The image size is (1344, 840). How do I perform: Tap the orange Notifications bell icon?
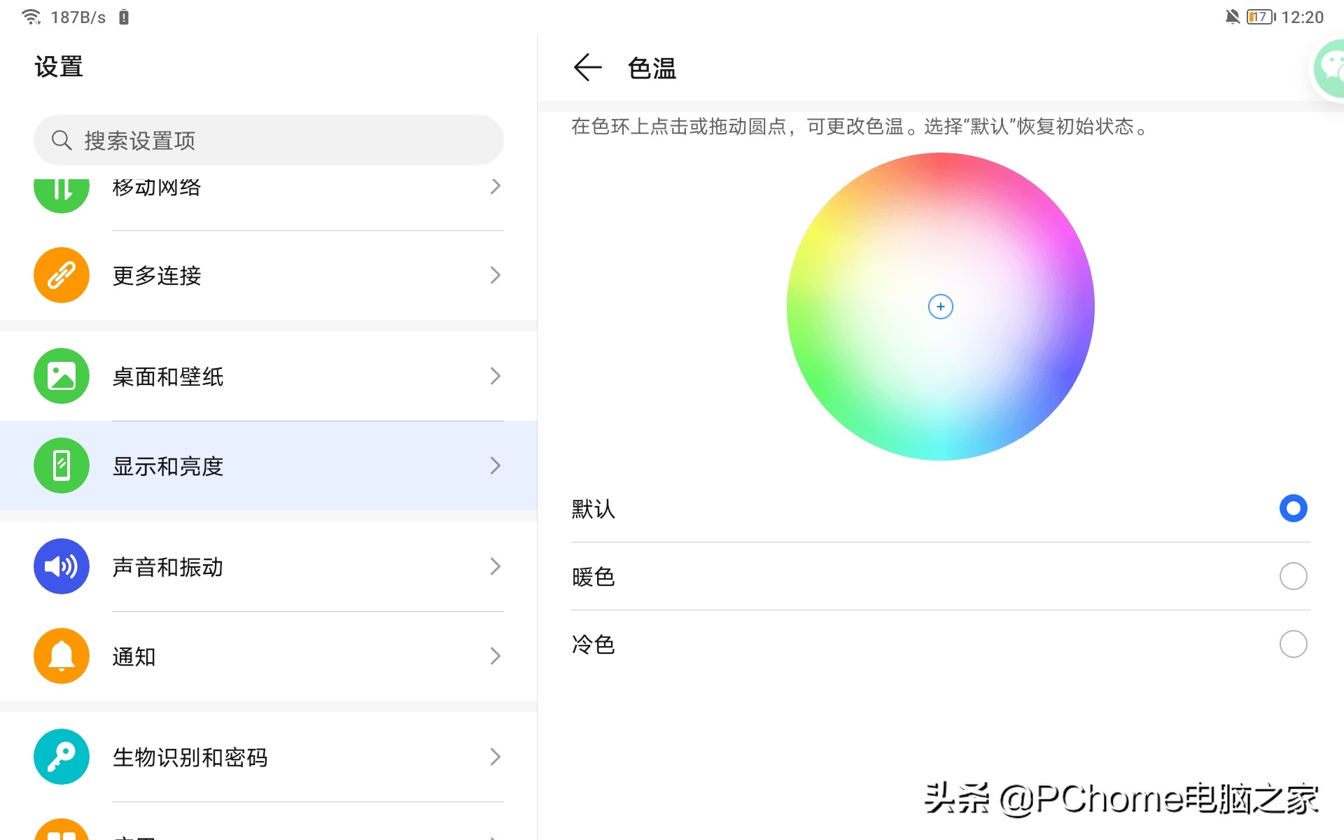62,656
